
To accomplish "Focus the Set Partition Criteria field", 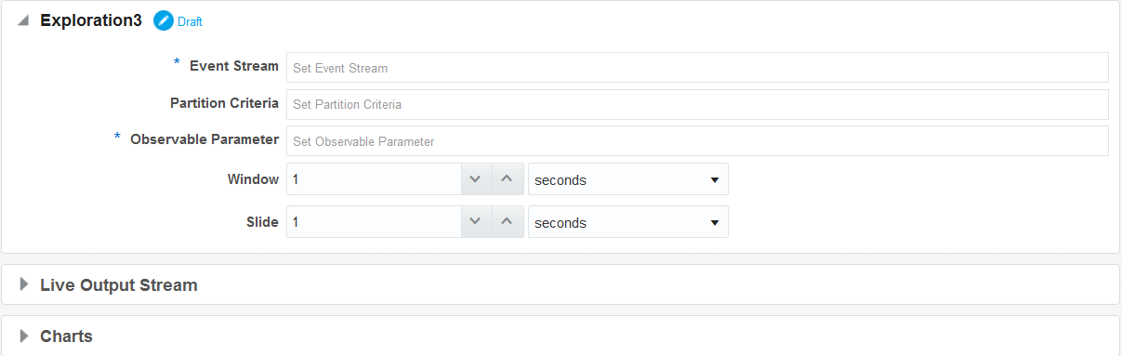I will 697,104.
